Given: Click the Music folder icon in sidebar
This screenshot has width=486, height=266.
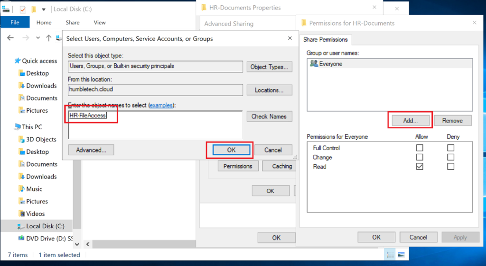Looking at the screenshot, I should coord(21,189).
